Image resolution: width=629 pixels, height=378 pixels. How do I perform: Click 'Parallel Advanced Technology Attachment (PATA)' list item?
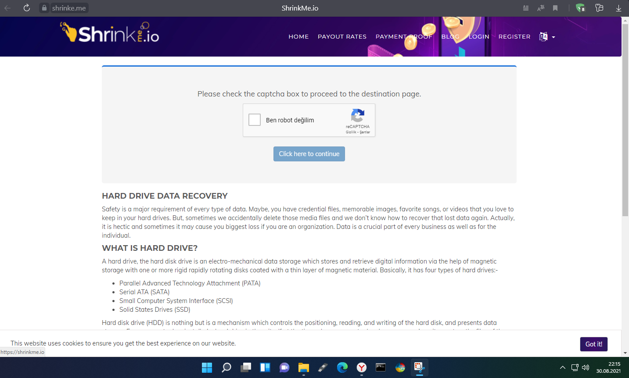pyautogui.click(x=190, y=283)
